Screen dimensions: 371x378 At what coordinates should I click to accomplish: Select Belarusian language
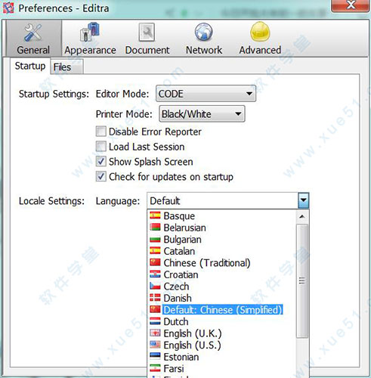[184, 228]
